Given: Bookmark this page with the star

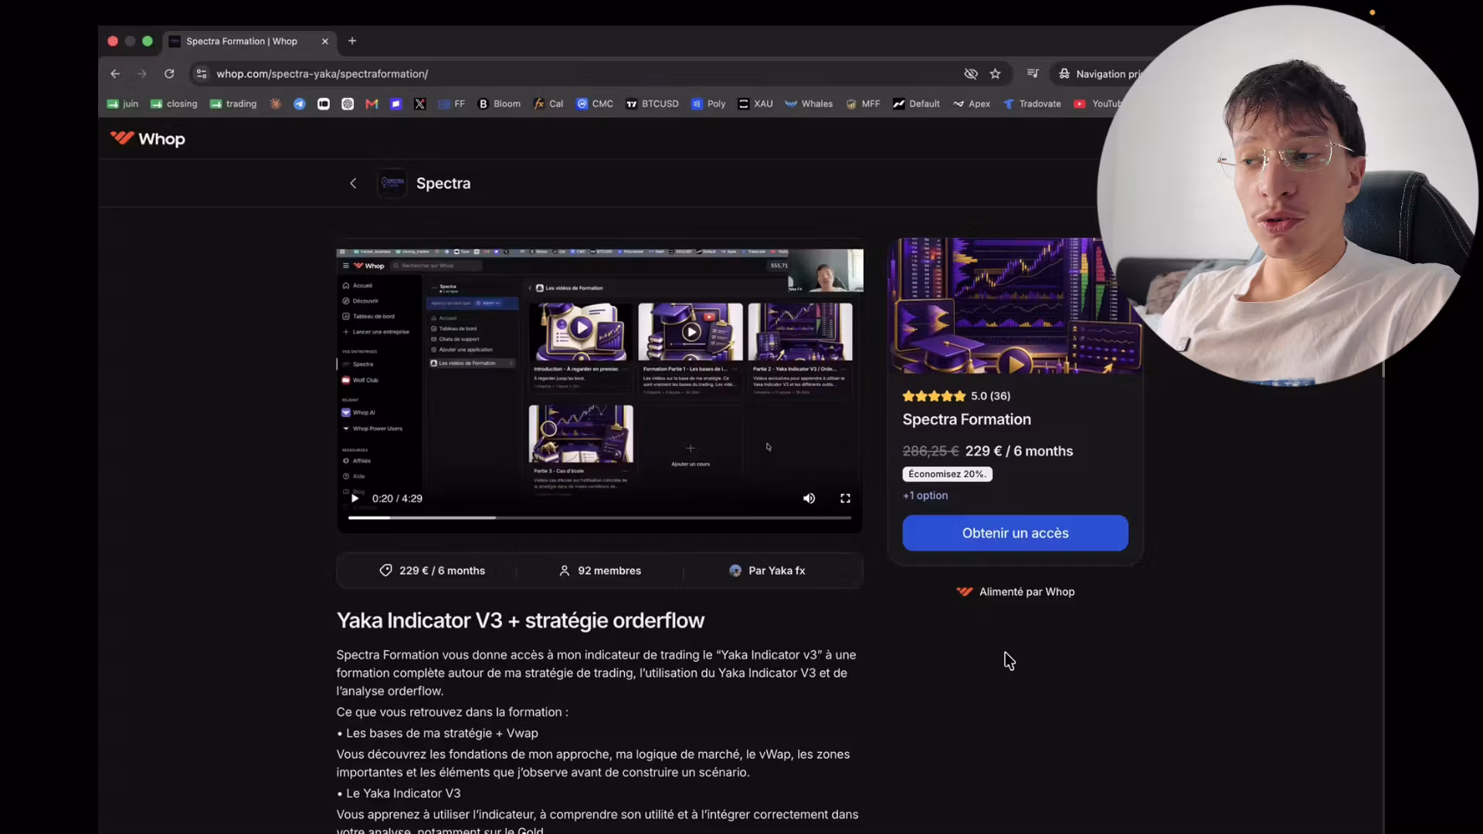Looking at the screenshot, I should 996,74.
